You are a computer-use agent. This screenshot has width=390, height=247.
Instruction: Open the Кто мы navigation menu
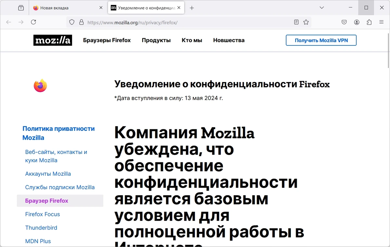tap(192, 40)
